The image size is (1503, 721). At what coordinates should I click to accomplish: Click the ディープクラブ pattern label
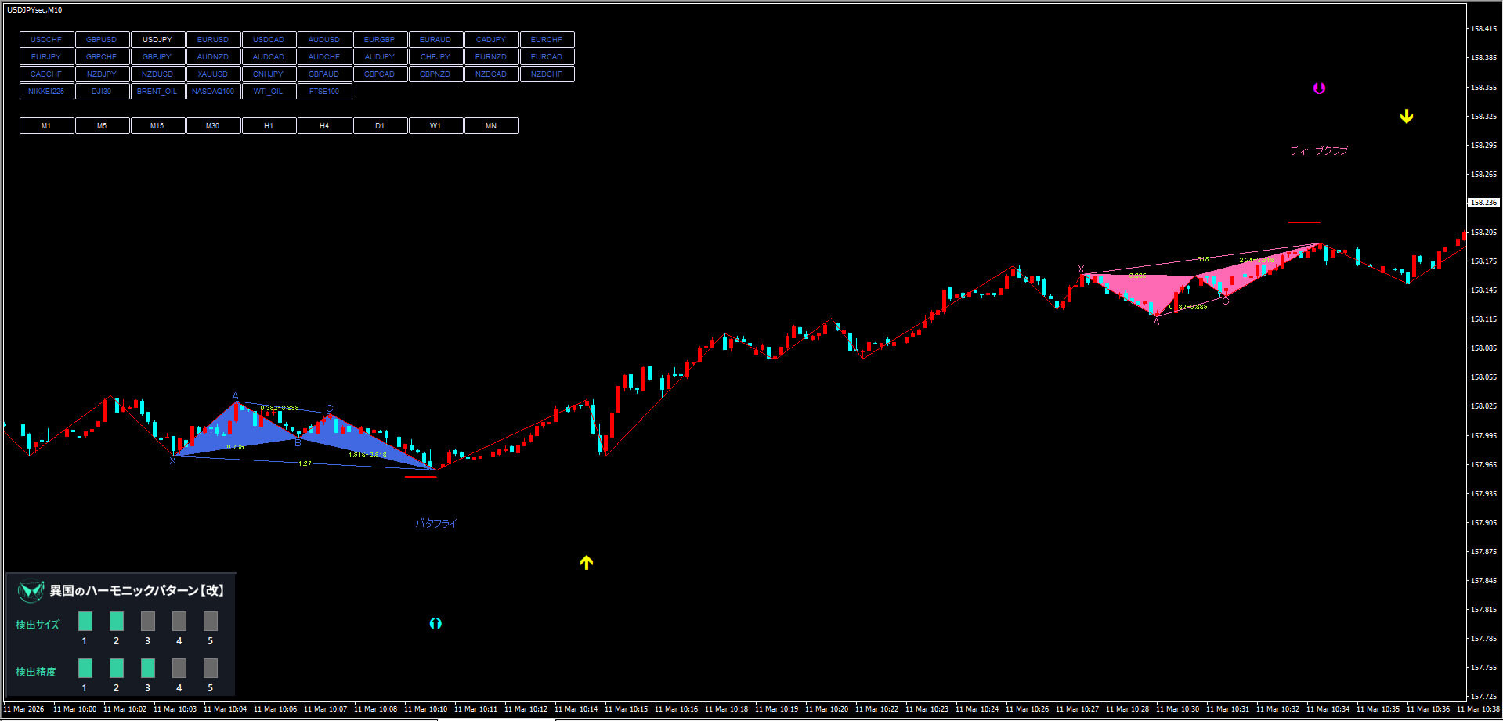(x=1319, y=150)
